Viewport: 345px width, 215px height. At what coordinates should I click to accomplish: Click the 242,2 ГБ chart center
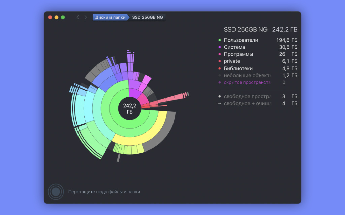[130, 109]
